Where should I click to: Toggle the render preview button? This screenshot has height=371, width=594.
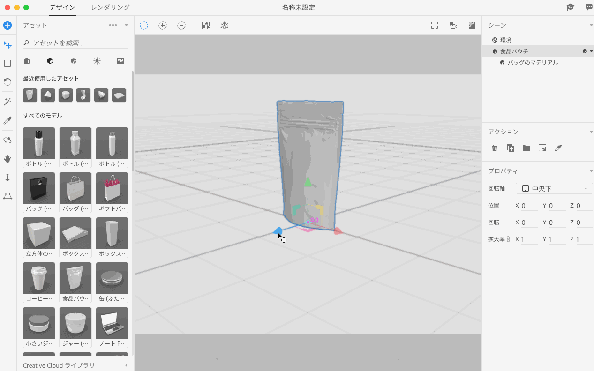pyautogui.click(x=472, y=25)
